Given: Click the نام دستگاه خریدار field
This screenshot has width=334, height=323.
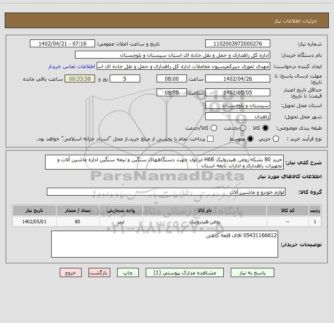Looking at the screenshot, I should 173,55.
